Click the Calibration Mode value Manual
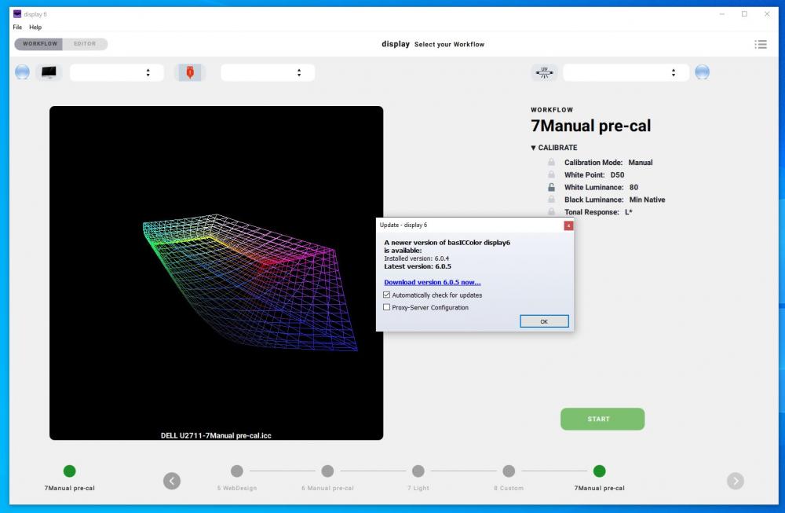Viewport: 785px width, 513px height. pos(641,163)
